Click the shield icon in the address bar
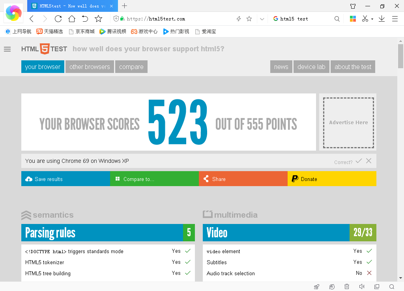Screen dimensions: 404x291 pos(116,19)
